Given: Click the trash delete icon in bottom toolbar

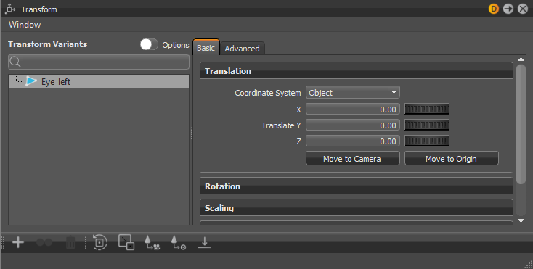Looking at the screenshot, I should (x=70, y=242).
